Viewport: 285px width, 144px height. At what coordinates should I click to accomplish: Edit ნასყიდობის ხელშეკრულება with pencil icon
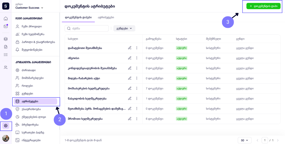[130, 98]
